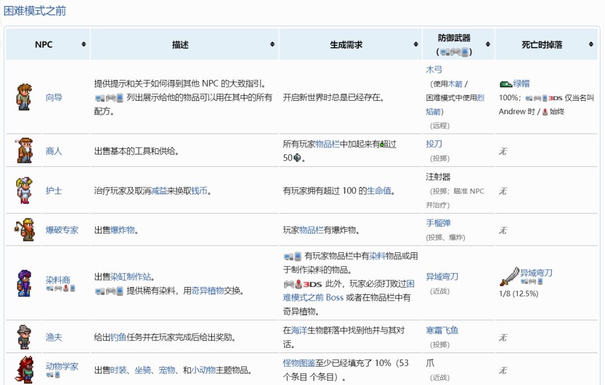Click the exotic scimitar sword drop icon
This screenshot has width=605, height=385.
pos(509,276)
